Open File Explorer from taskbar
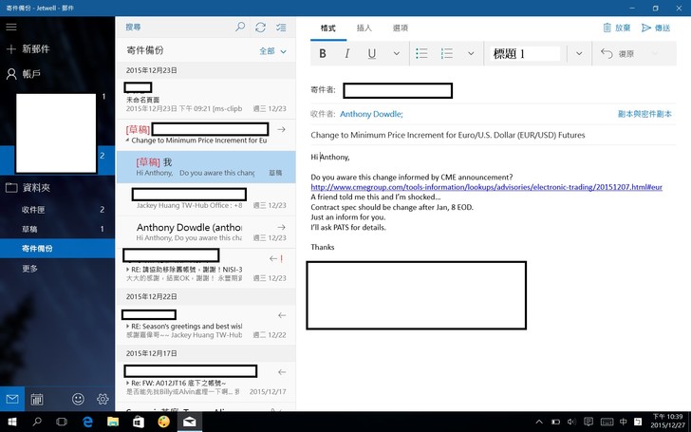Image resolution: width=691 pixels, height=432 pixels. pyautogui.click(x=113, y=422)
